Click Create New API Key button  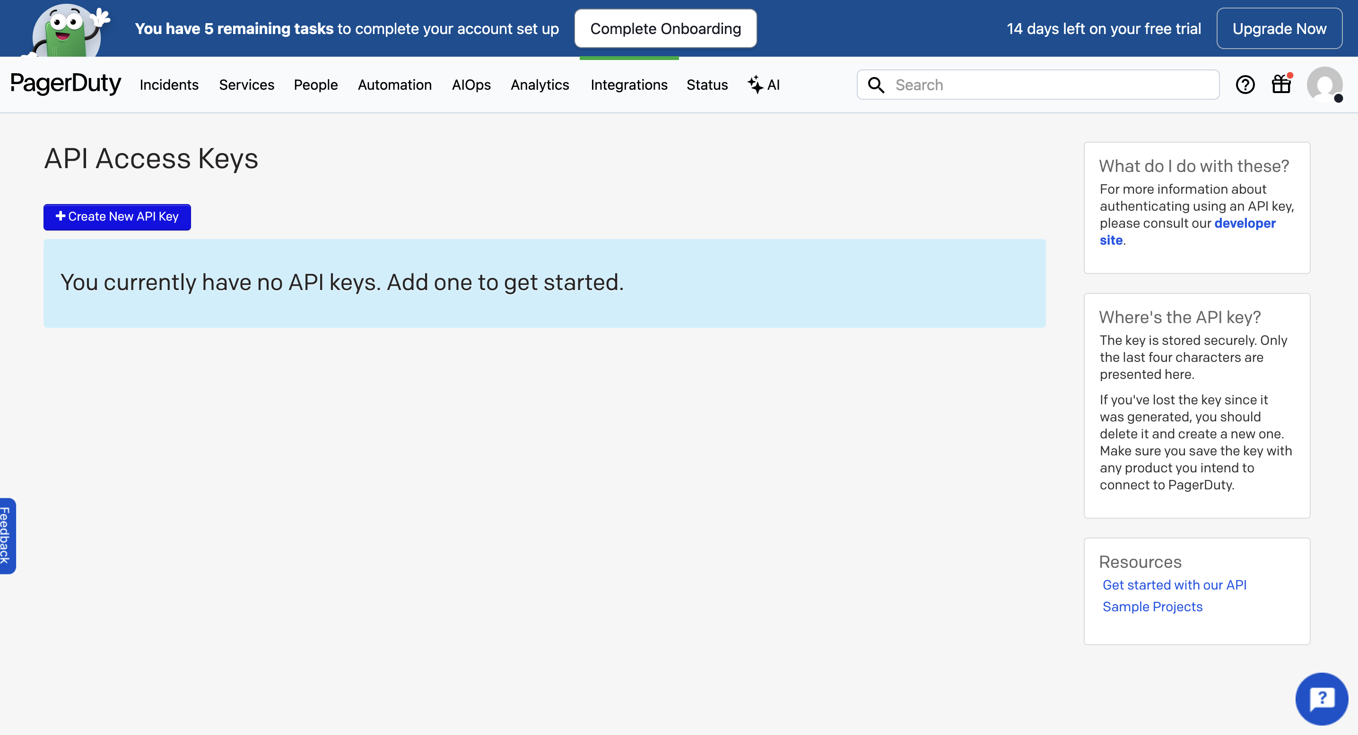click(117, 217)
